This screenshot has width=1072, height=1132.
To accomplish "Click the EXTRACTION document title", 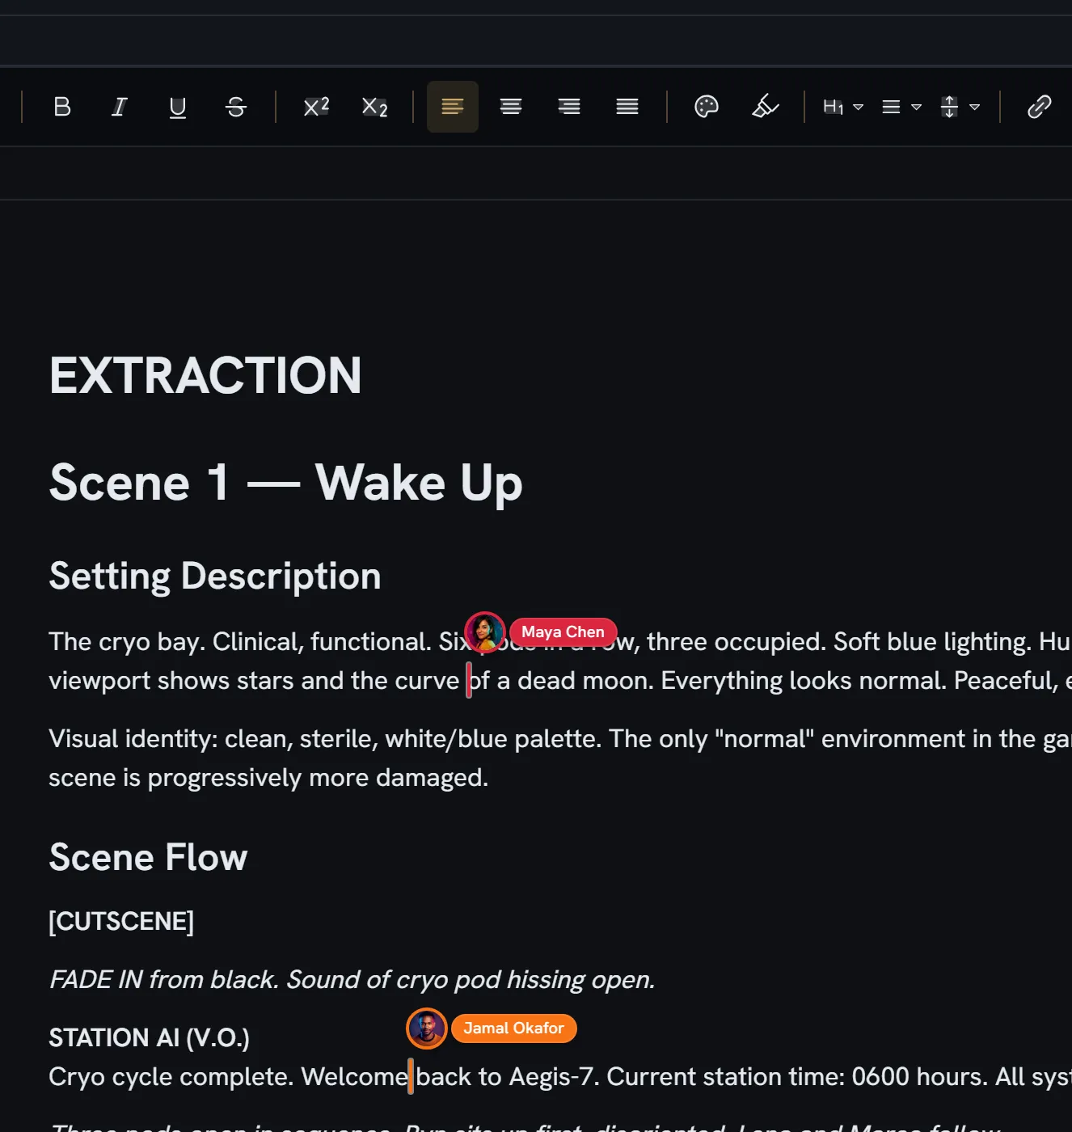I will coord(205,376).
